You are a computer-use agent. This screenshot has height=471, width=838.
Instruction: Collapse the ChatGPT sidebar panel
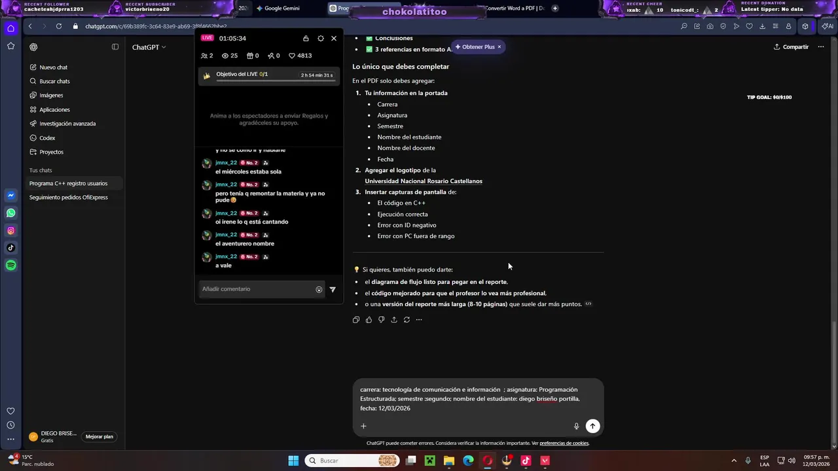pos(115,47)
